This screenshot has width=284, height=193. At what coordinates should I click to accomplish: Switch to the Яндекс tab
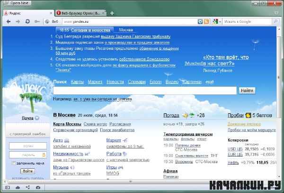(x=28, y=13)
